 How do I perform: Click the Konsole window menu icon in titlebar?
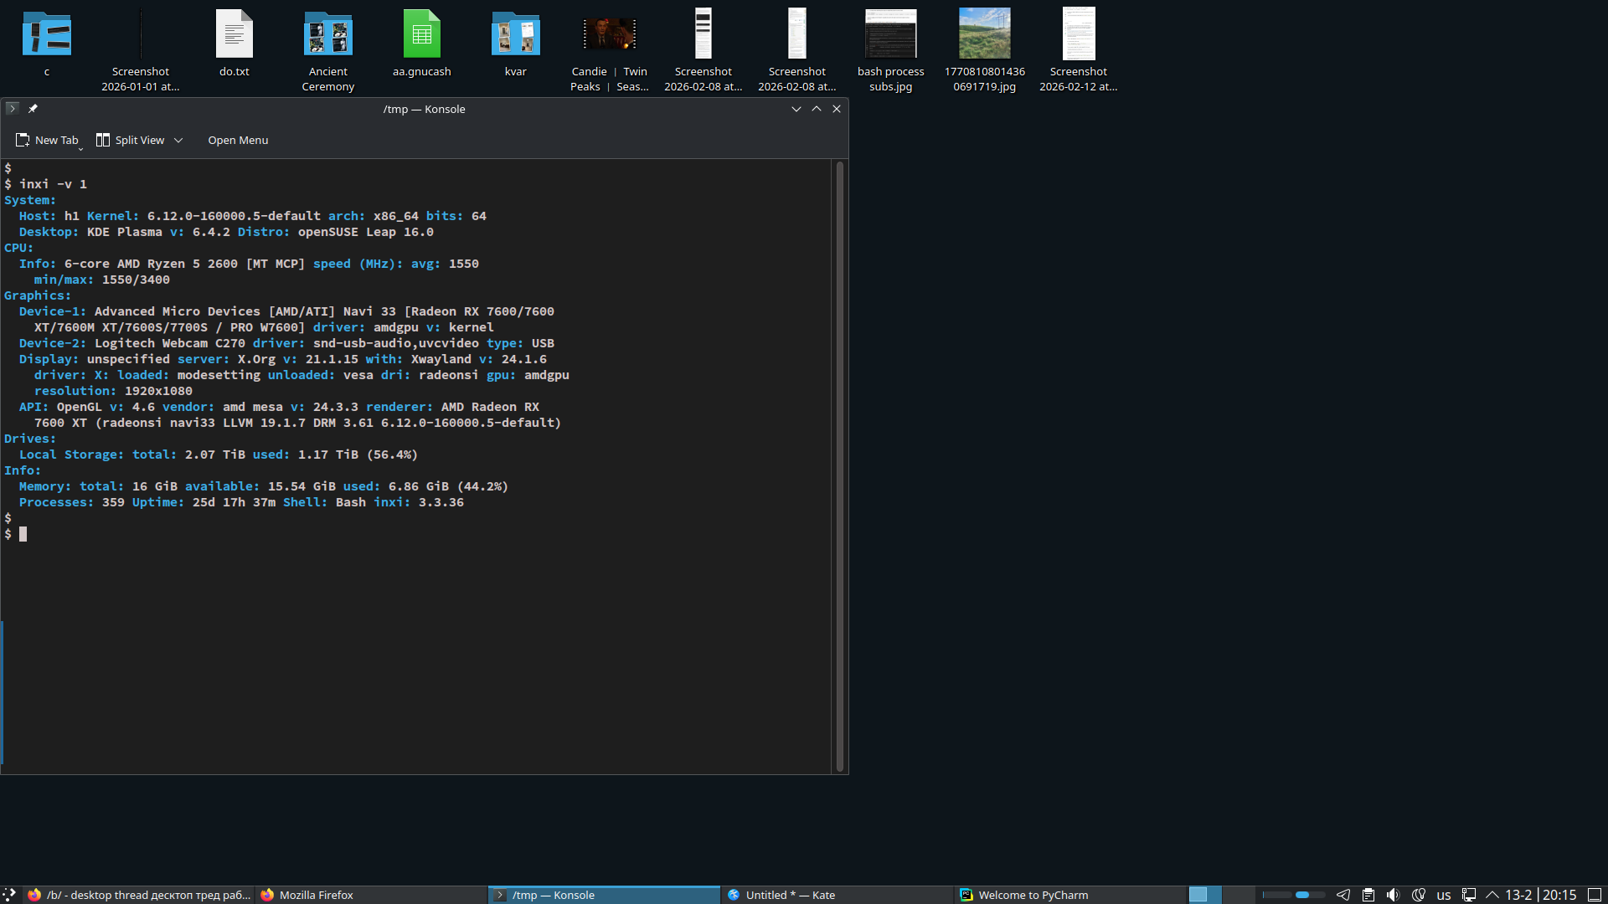(12, 109)
